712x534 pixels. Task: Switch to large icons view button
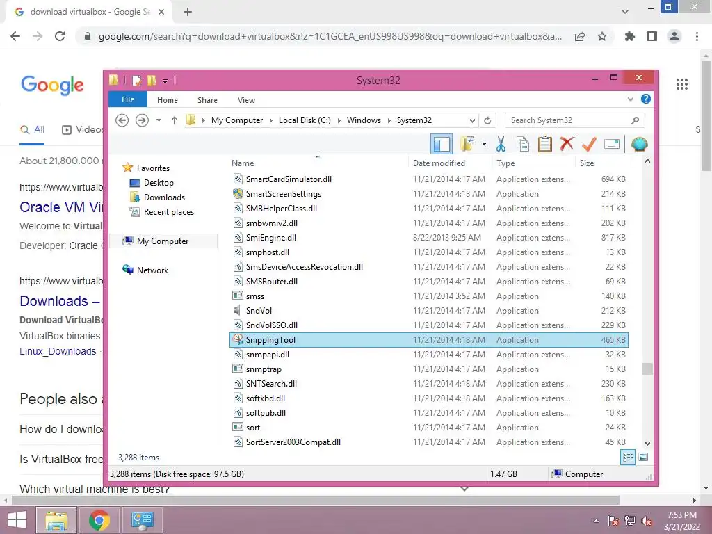pos(643,458)
